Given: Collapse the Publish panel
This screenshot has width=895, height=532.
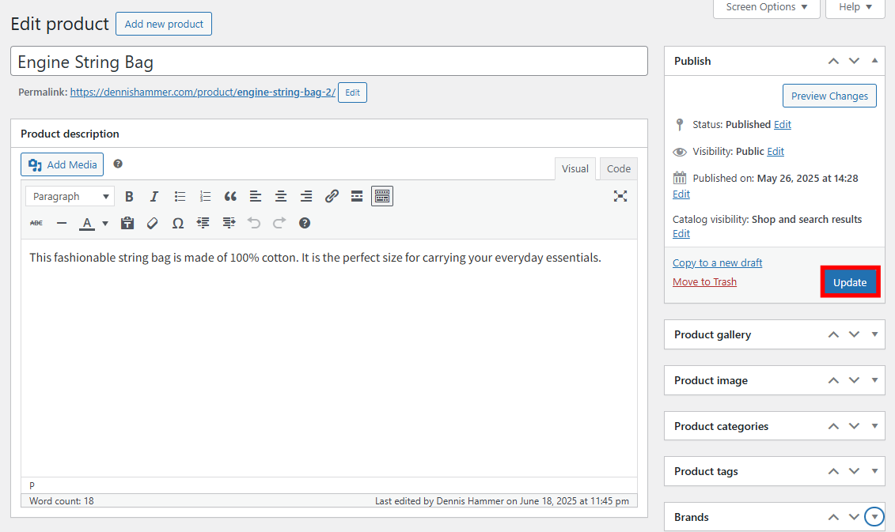Looking at the screenshot, I should (874, 60).
